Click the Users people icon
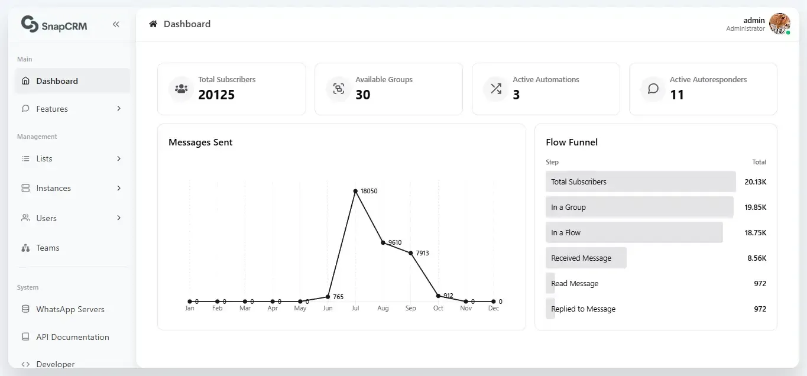 (25, 218)
